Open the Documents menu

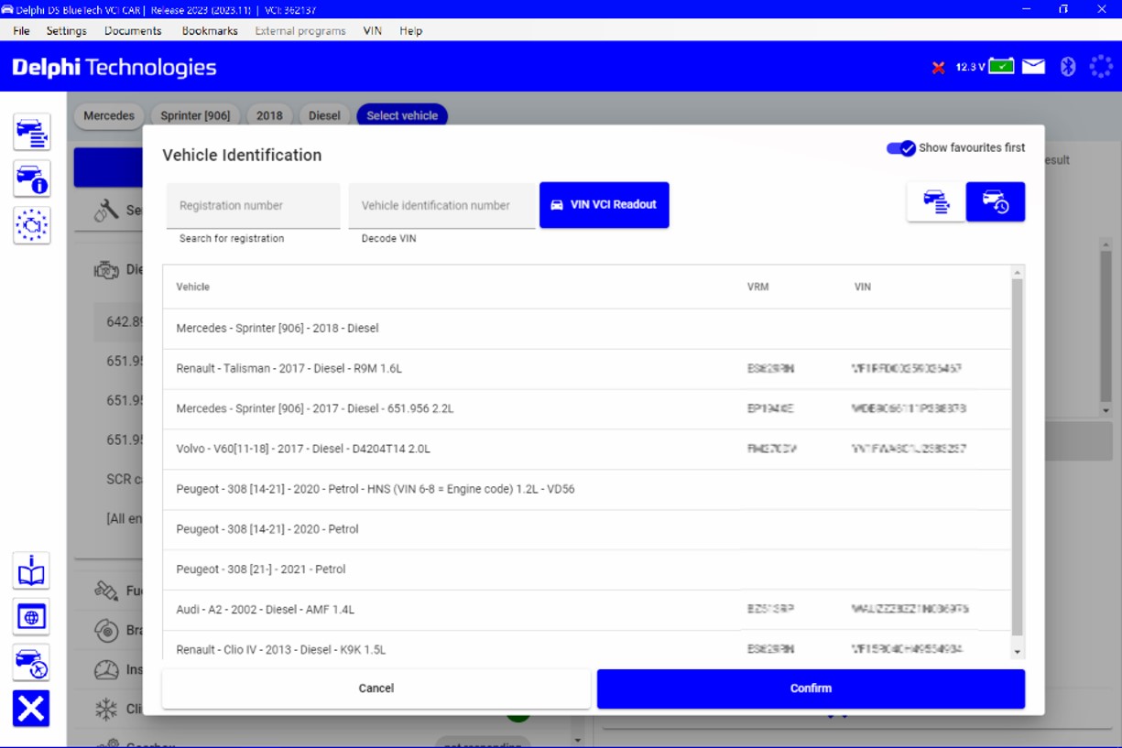pos(133,30)
